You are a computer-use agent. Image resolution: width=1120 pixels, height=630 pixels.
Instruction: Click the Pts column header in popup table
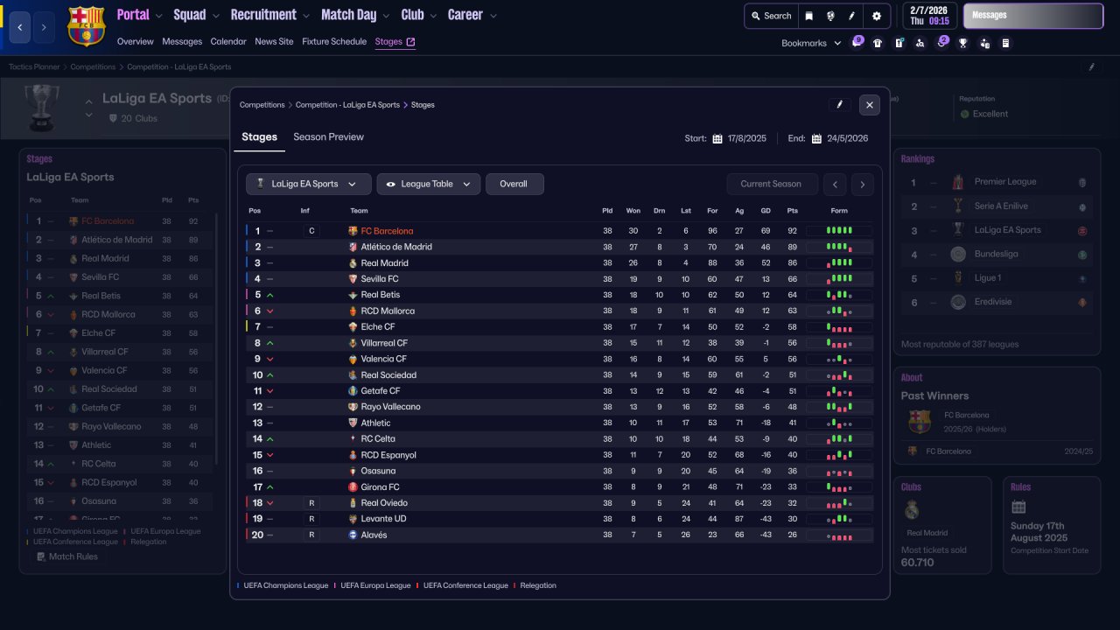(792, 211)
